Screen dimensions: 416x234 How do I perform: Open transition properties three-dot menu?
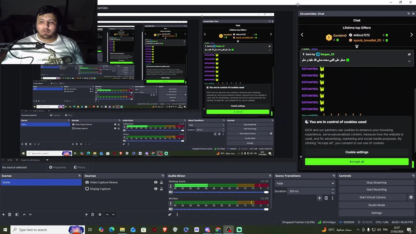[x=332, y=198]
